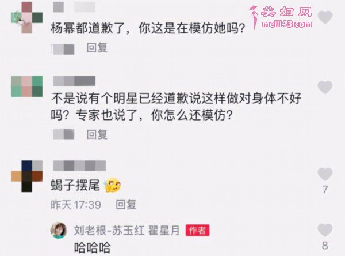Click the blurred username above 蝎子摆尾
This screenshot has height=256, width=345.
[79, 165]
